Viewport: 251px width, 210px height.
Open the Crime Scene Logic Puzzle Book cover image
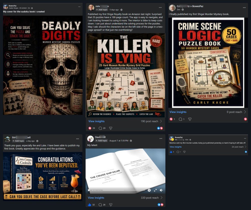click(208, 62)
